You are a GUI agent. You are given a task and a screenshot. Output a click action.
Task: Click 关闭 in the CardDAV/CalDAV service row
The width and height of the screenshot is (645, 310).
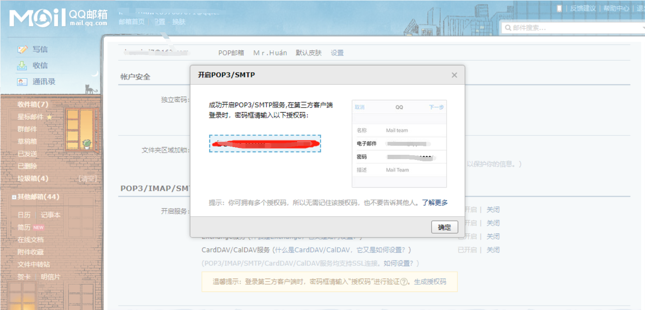(493, 250)
